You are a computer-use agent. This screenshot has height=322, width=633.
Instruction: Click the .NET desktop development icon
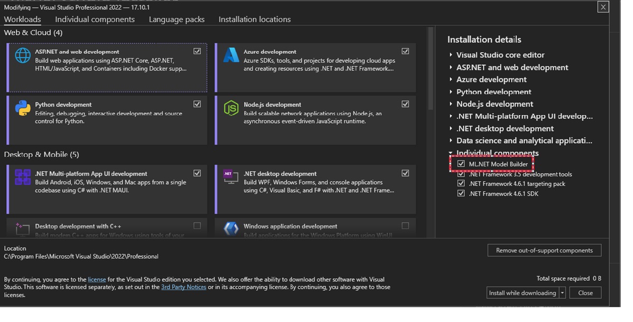(231, 177)
